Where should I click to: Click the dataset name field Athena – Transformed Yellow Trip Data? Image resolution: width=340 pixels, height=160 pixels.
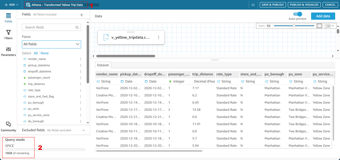(56, 5)
